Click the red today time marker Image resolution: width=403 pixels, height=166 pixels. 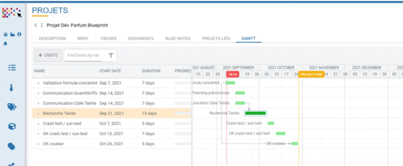(x=233, y=74)
